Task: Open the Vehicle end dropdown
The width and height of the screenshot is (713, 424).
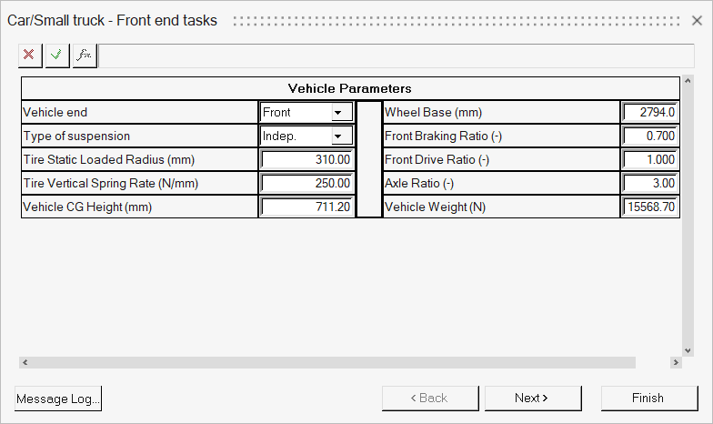Action: point(341,113)
